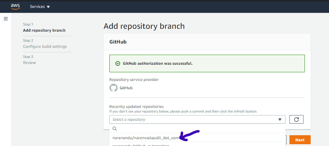329x146 pixels.
Task: Click the magnifier search icon in the dropdown
Action: (x=115, y=128)
